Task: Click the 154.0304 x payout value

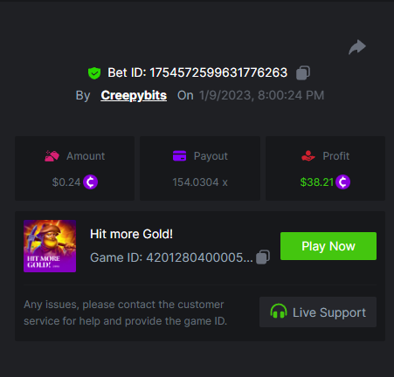Action: (200, 182)
